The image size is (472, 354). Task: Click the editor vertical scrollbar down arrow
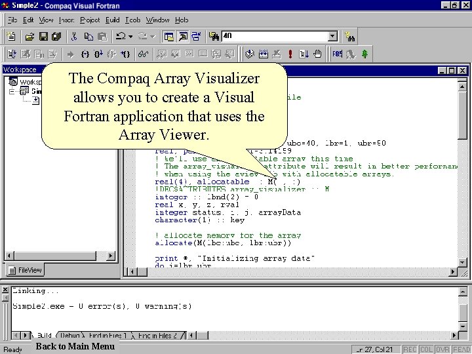click(x=462, y=262)
